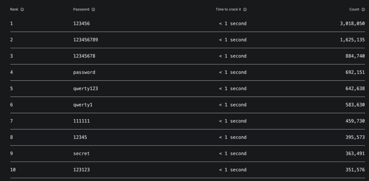Image resolution: width=369 pixels, height=181 pixels.
Task: Click the info icon beside Rank header
Action: coord(22,10)
